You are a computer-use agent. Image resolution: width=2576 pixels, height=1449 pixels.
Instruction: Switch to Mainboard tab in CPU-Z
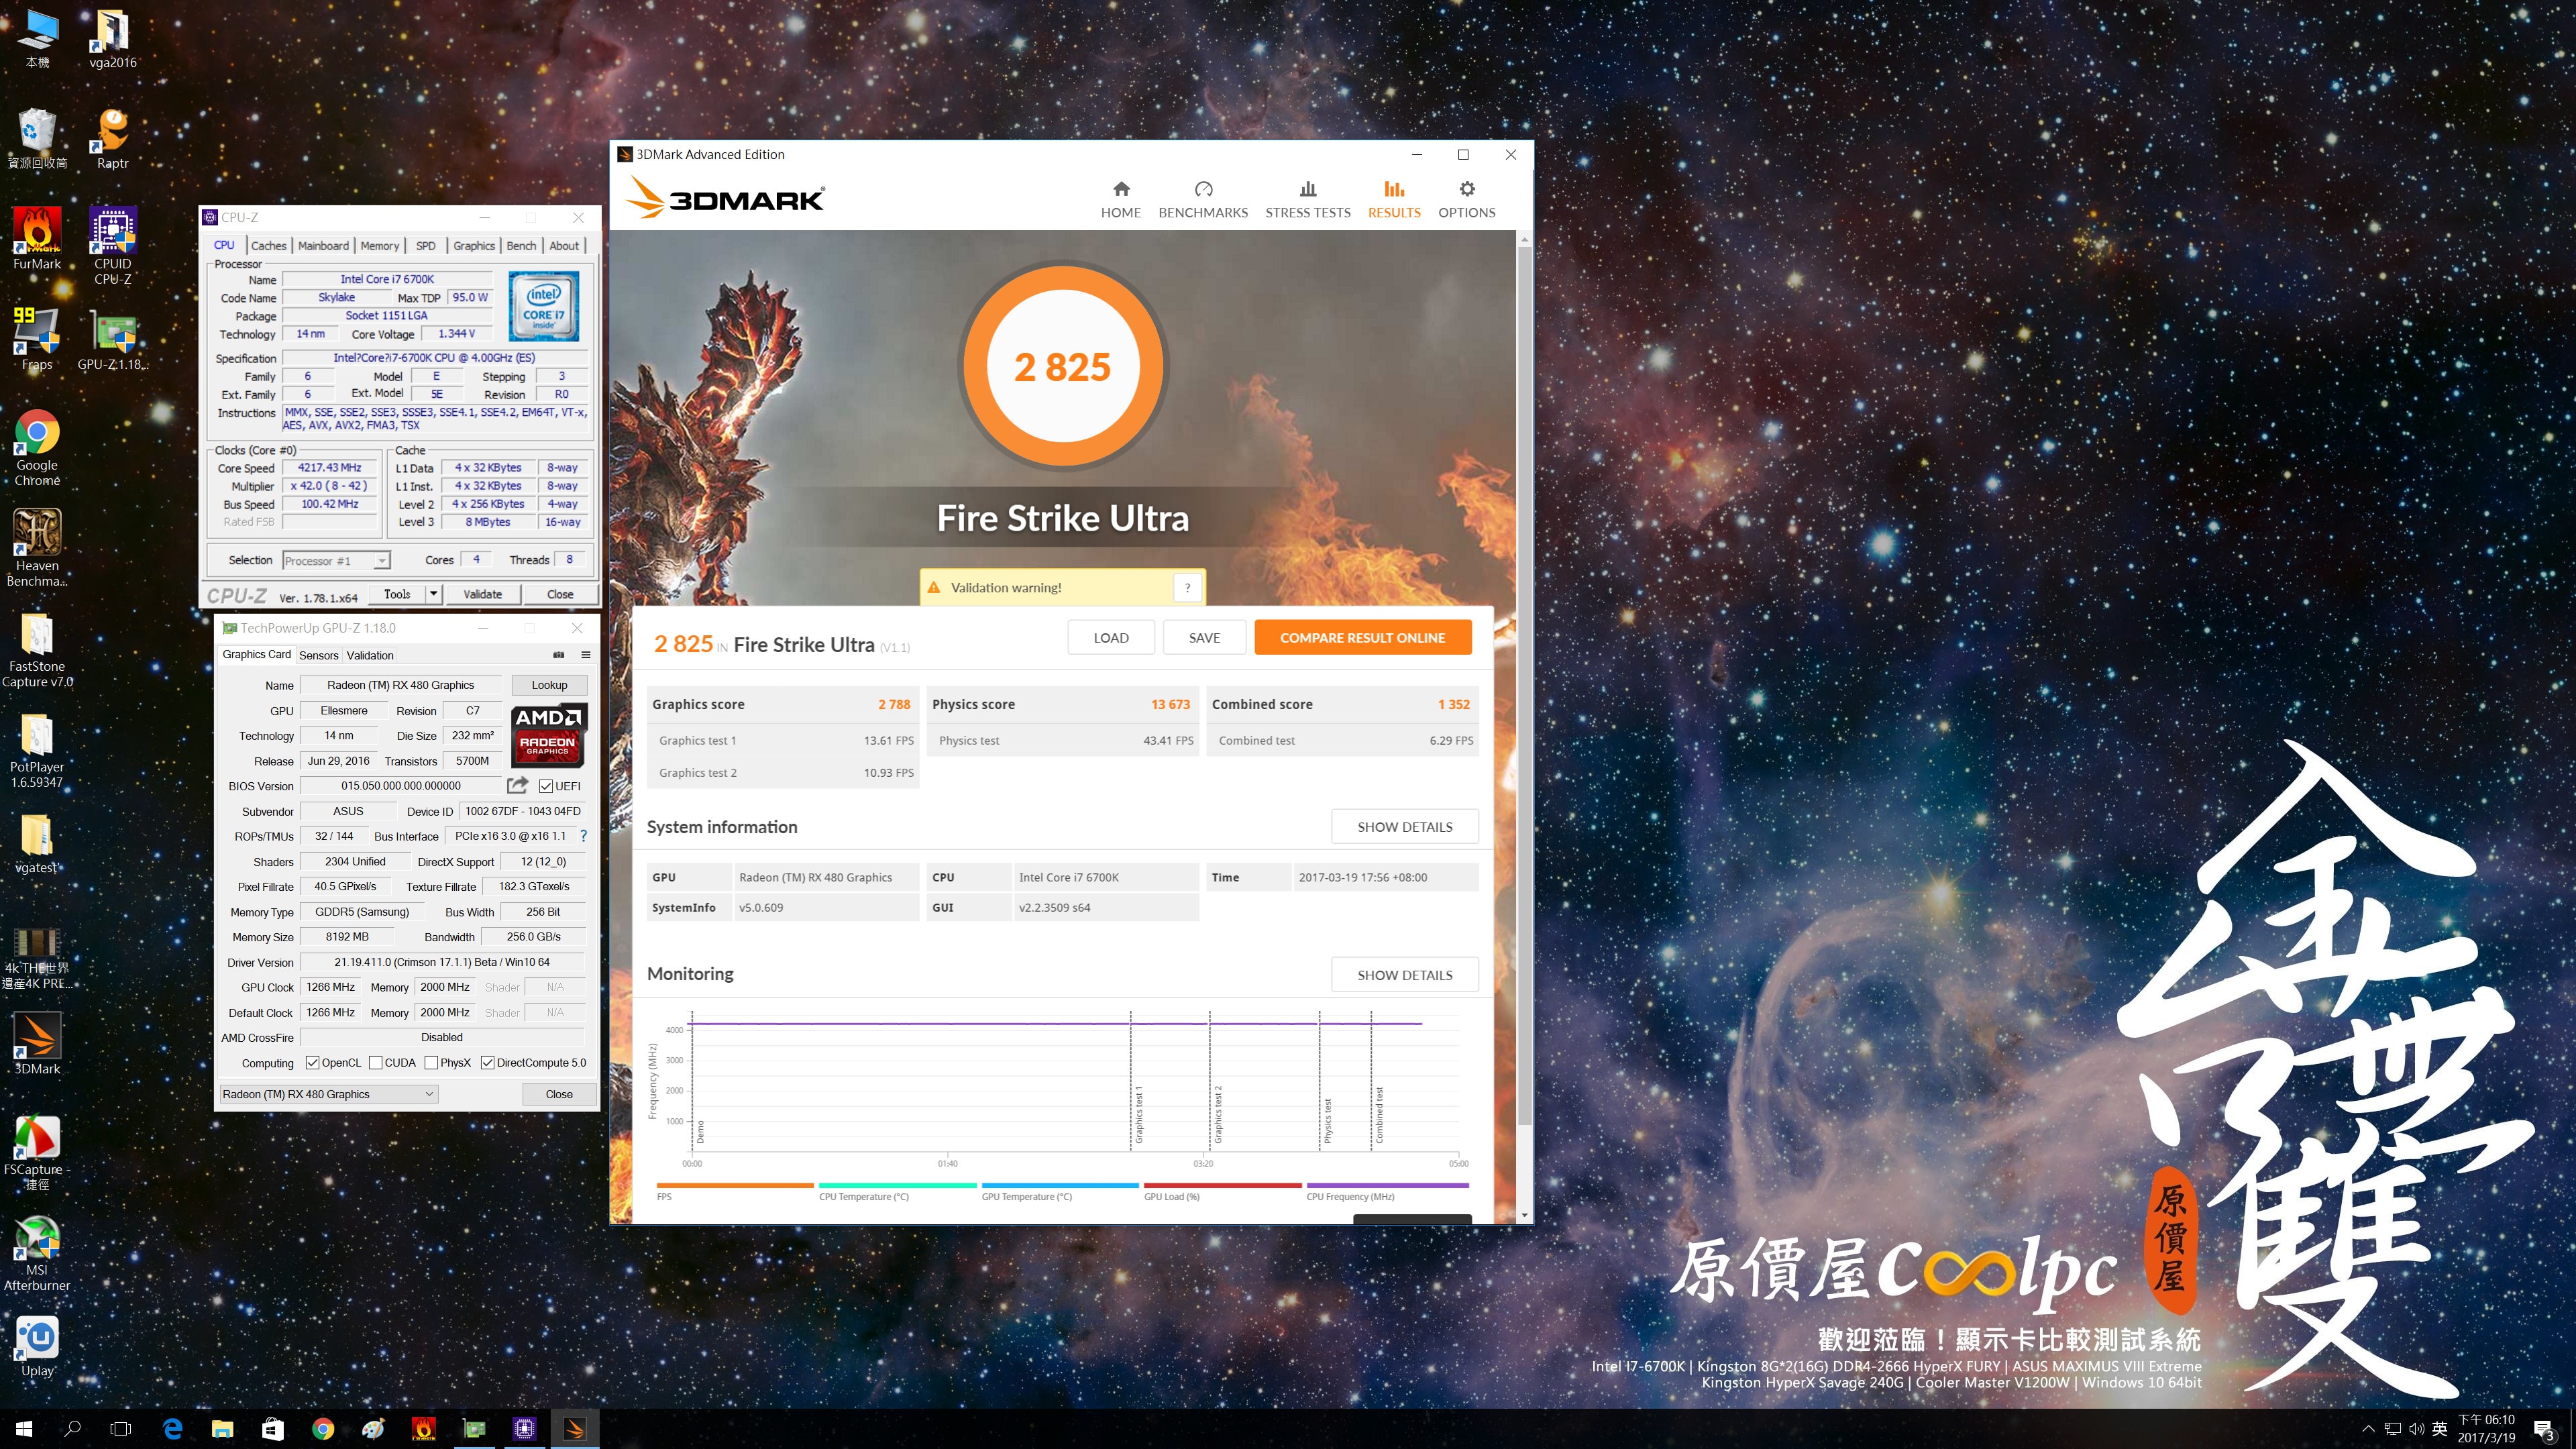(323, 245)
